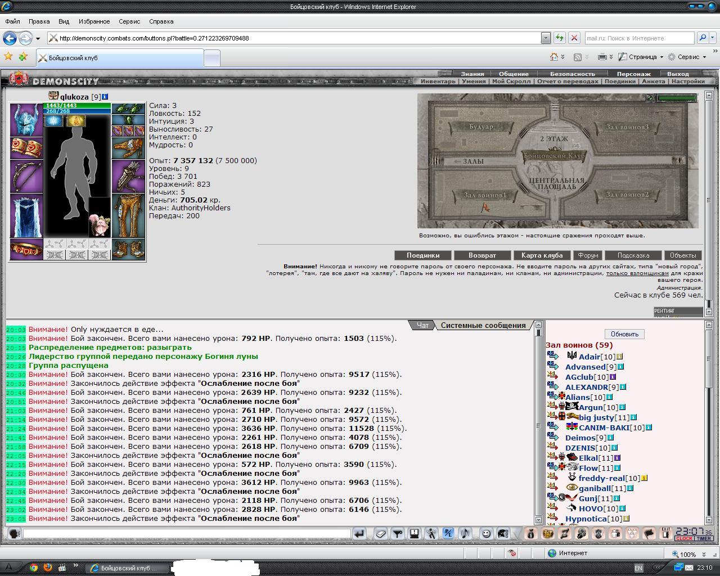Open the address bar dropdown
The height and width of the screenshot is (576, 720).
click(546, 38)
